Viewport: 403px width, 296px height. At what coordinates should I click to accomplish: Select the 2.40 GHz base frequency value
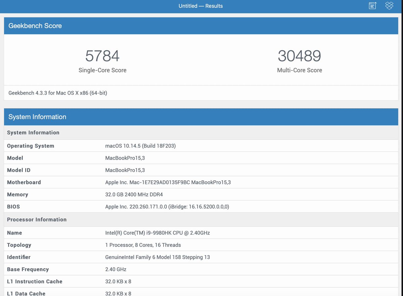[116, 270]
